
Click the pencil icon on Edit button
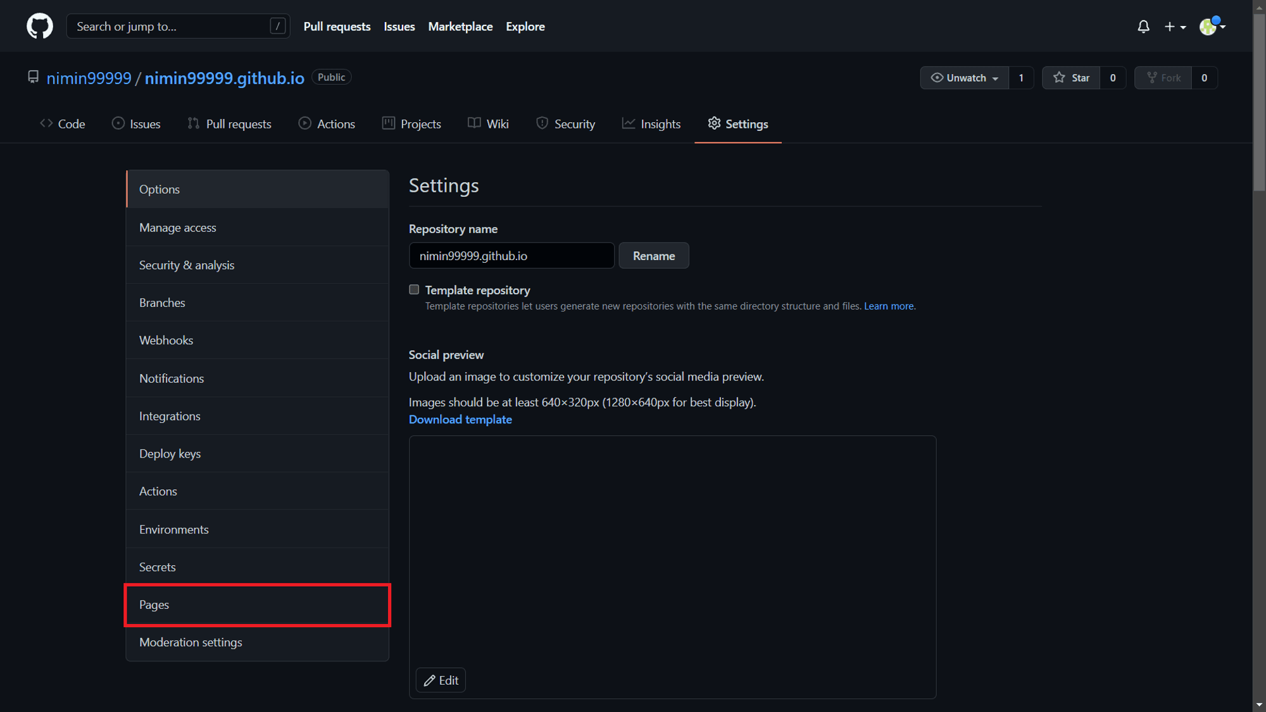pos(430,680)
